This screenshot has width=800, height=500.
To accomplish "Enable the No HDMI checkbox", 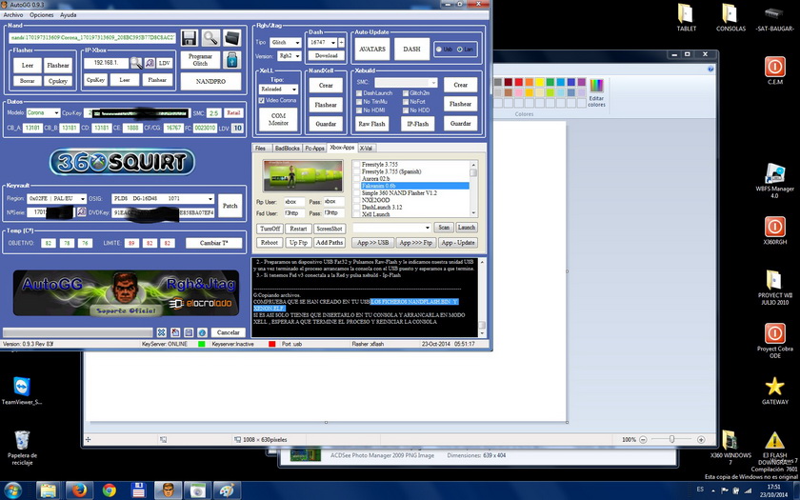I will (359, 110).
